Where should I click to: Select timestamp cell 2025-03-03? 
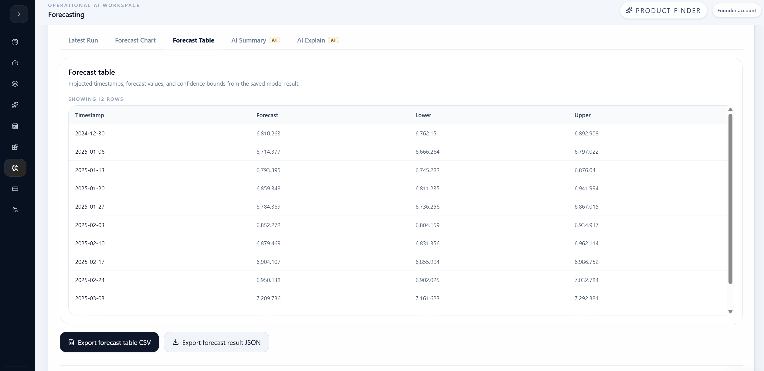tap(90, 298)
